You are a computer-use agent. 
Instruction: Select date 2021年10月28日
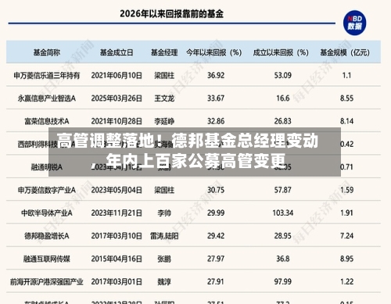[x=117, y=121]
